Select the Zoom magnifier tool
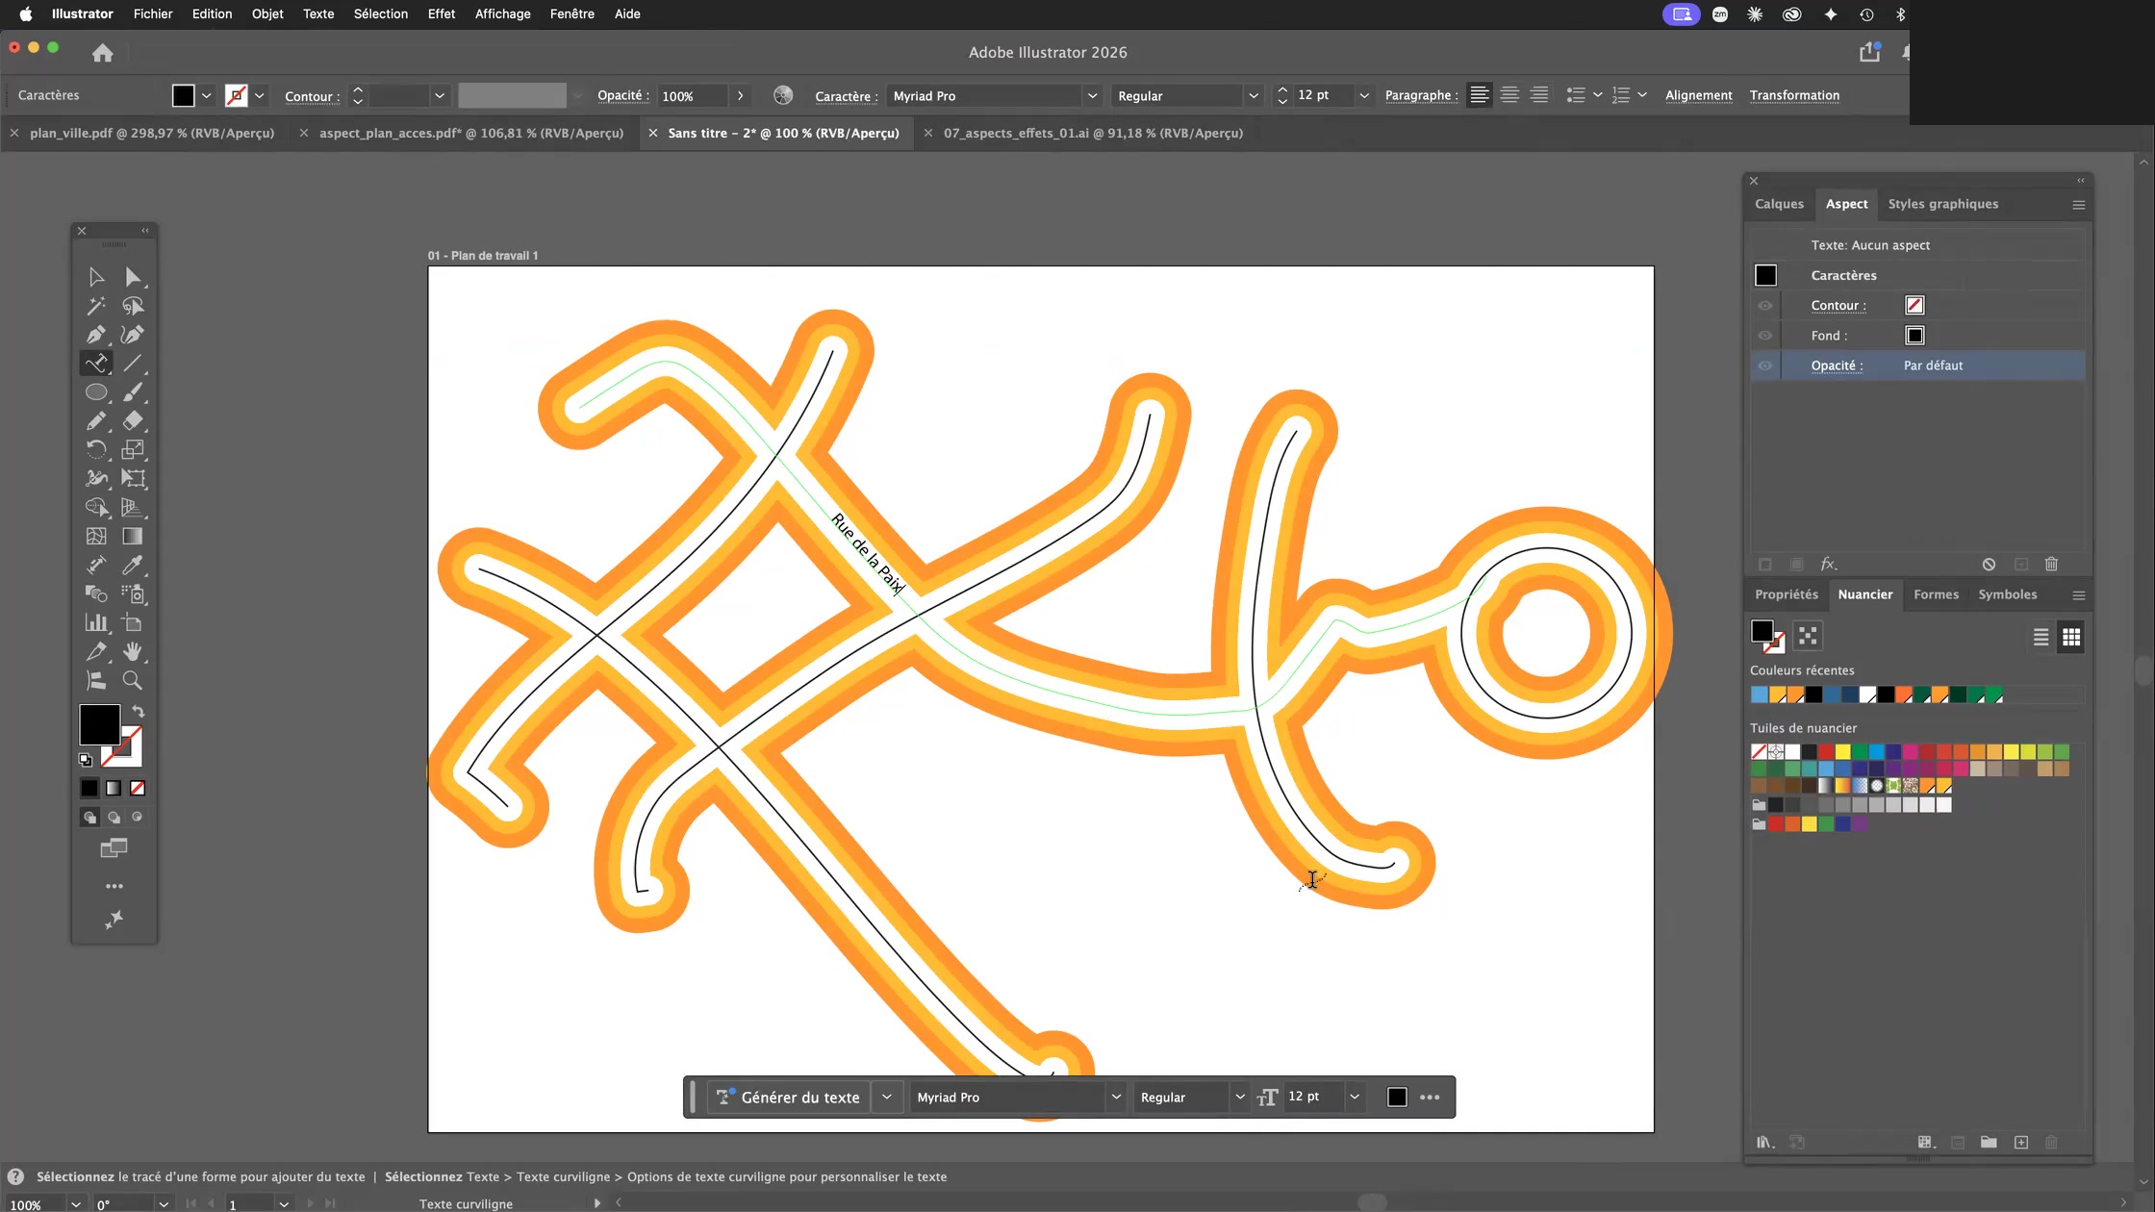Screen dimensions: 2155x1212 [133, 681]
